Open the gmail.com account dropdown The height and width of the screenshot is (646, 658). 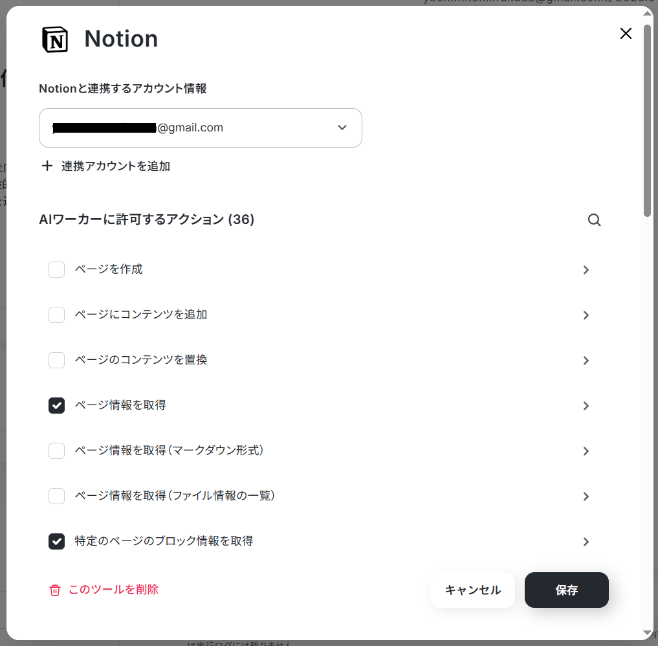pos(201,128)
